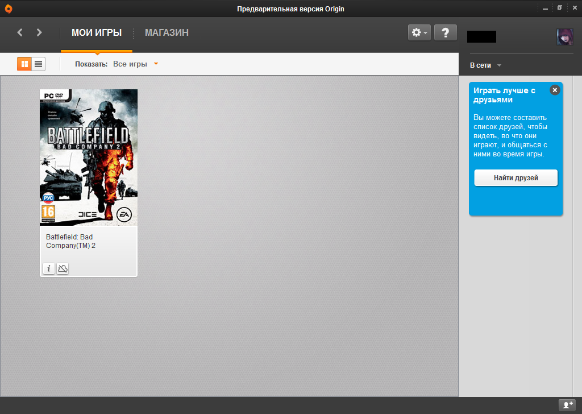
Task: Dismiss the Играть лучше с друзьями tip
Action: (555, 90)
